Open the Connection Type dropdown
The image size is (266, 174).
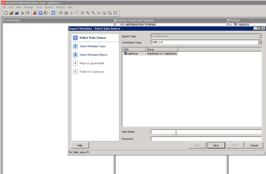(260, 42)
